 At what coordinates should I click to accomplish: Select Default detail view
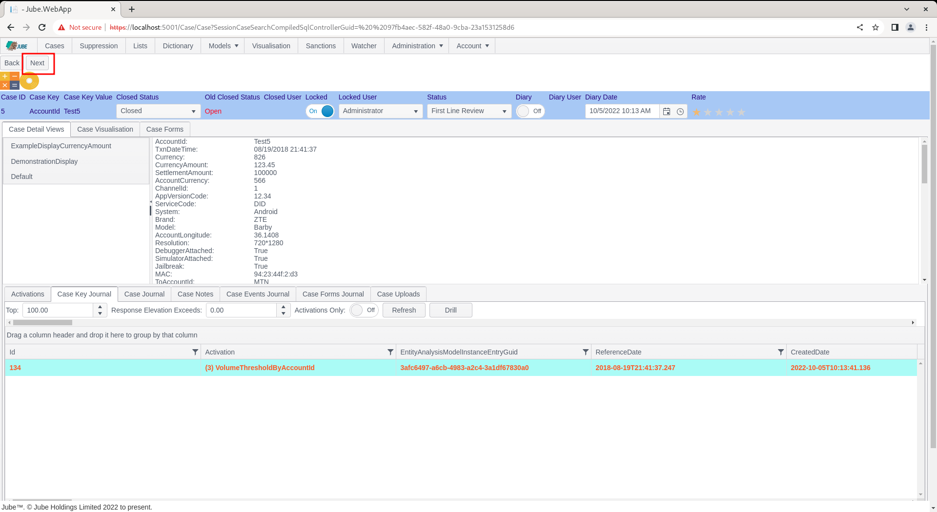76,177
